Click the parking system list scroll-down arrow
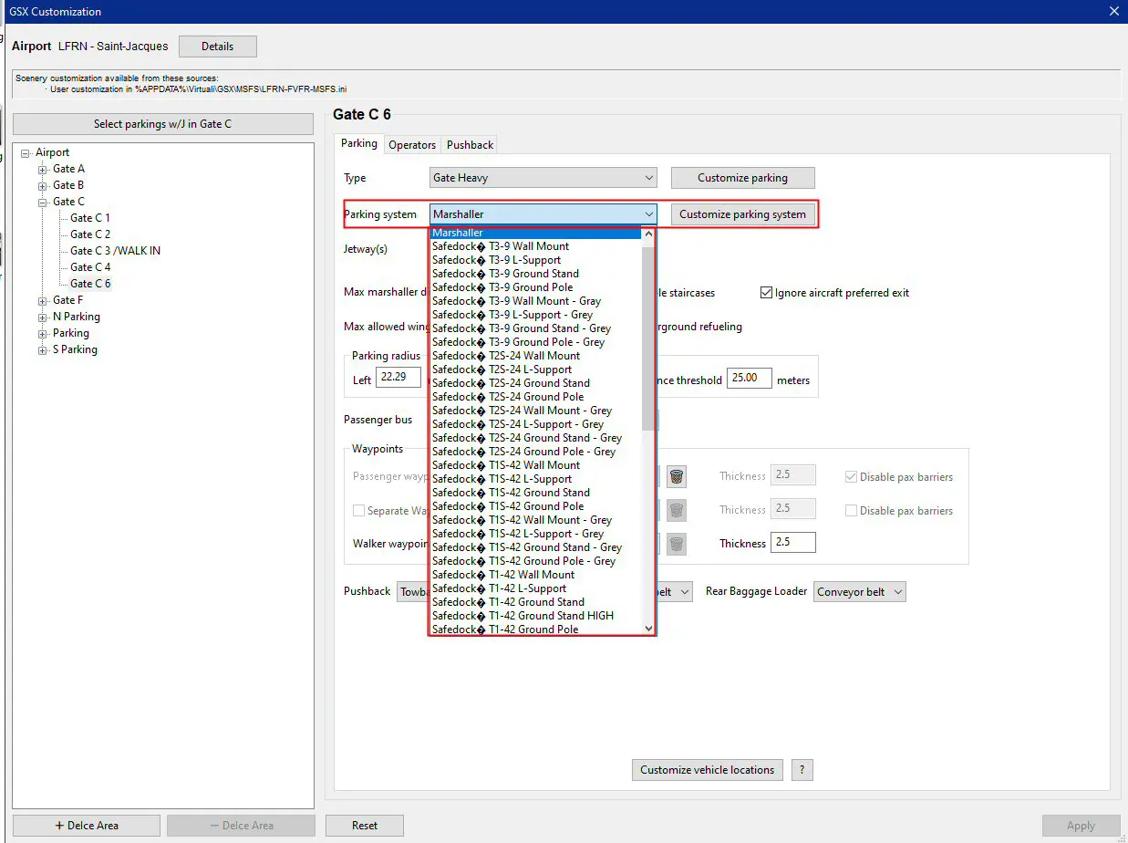This screenshot has height=843, width=1128. [x=648, y=628]
